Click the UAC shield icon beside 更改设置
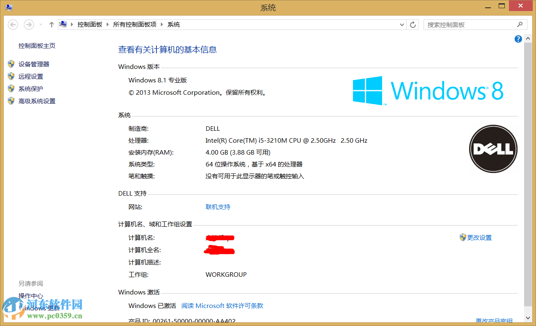Viewport: 536px width, 326px height. 462,237
